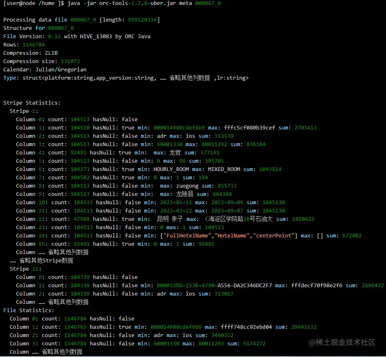Click the max value zuogong
This screenshot has width=386, height=357.
point(187,186)
